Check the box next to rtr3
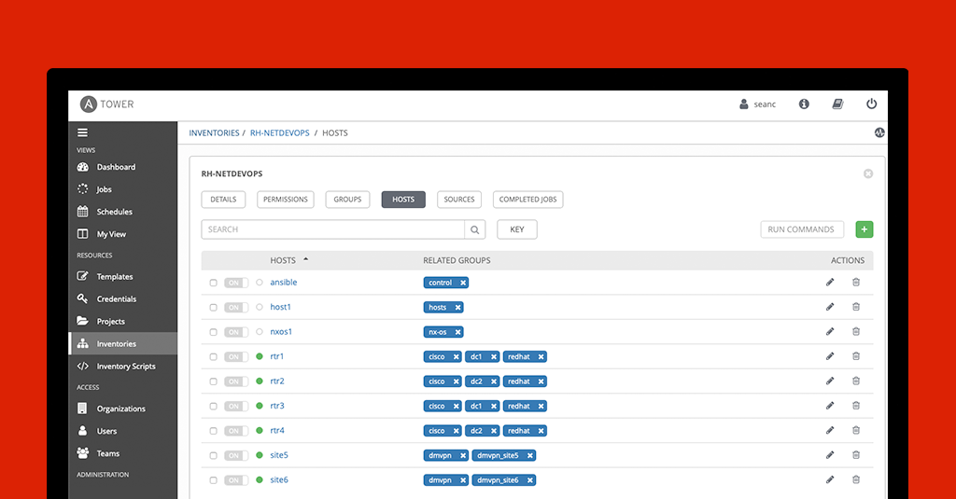956x499 pixels. (x=214, y=407)
